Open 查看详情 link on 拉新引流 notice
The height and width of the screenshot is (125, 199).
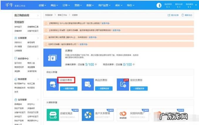[84, 44]
